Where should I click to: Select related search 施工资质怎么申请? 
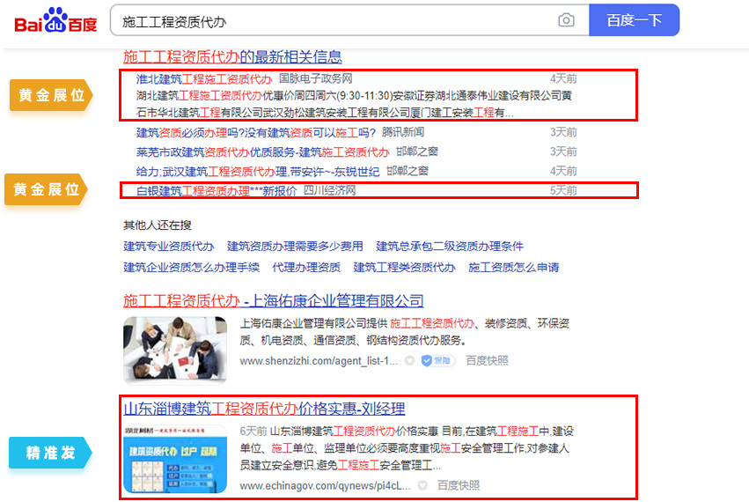click(x=513, y=267)
